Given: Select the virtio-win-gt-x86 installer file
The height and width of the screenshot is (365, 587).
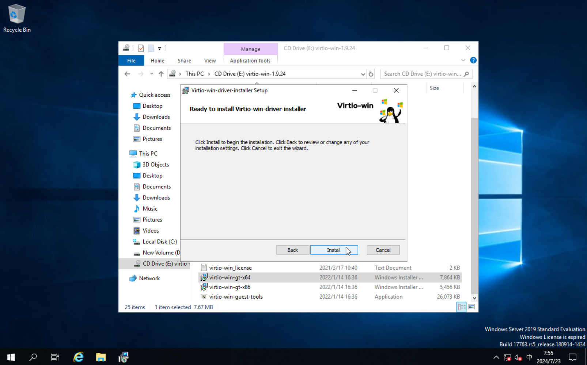Looking at the screenshot, I should [x=230, y=287].
